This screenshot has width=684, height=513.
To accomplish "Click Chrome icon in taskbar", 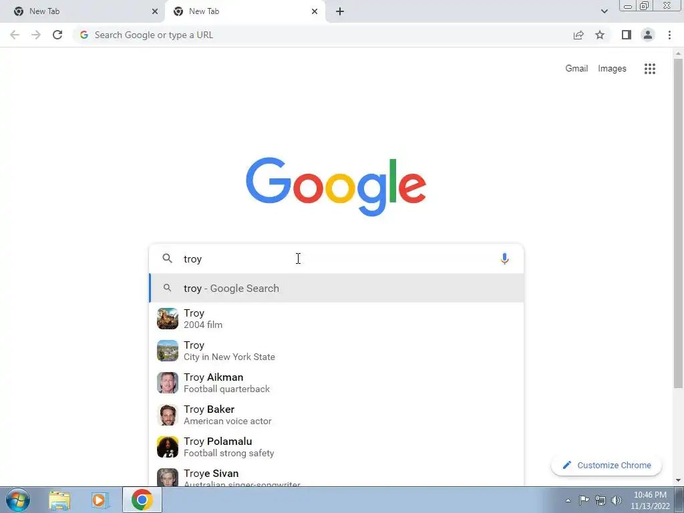I will coord(142,500).
